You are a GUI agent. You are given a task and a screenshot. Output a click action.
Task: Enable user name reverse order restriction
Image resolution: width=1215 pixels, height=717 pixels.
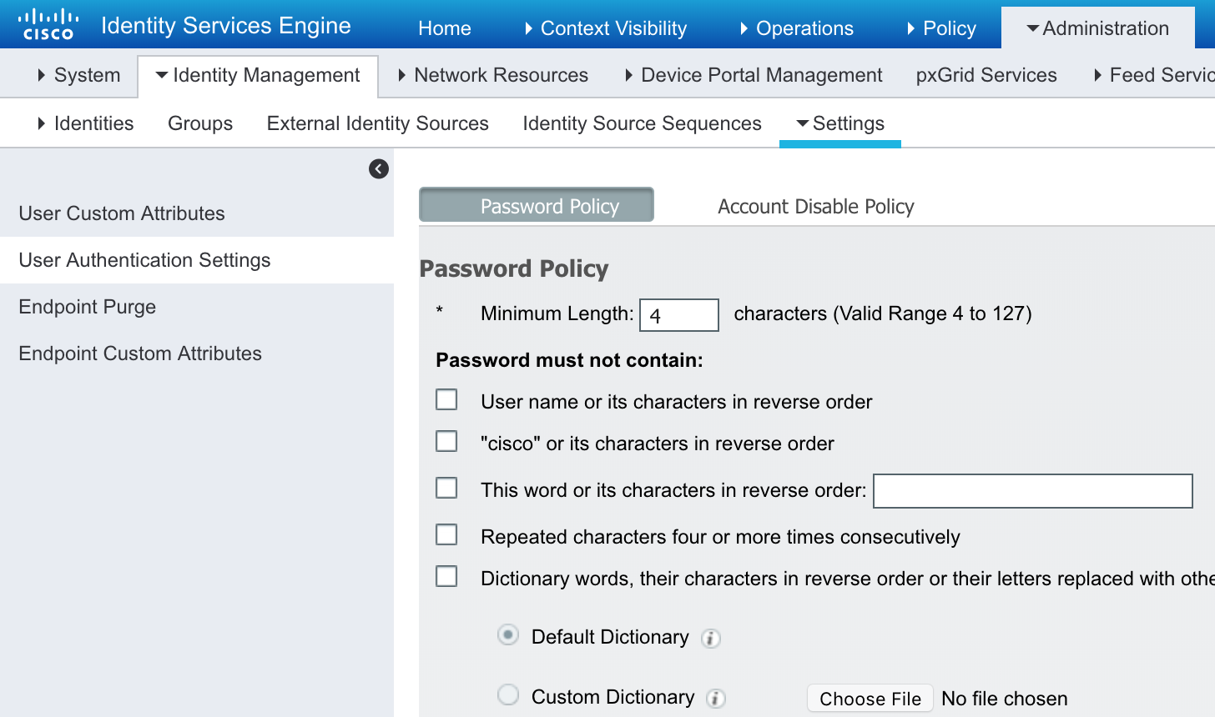(x=446, y=400)
